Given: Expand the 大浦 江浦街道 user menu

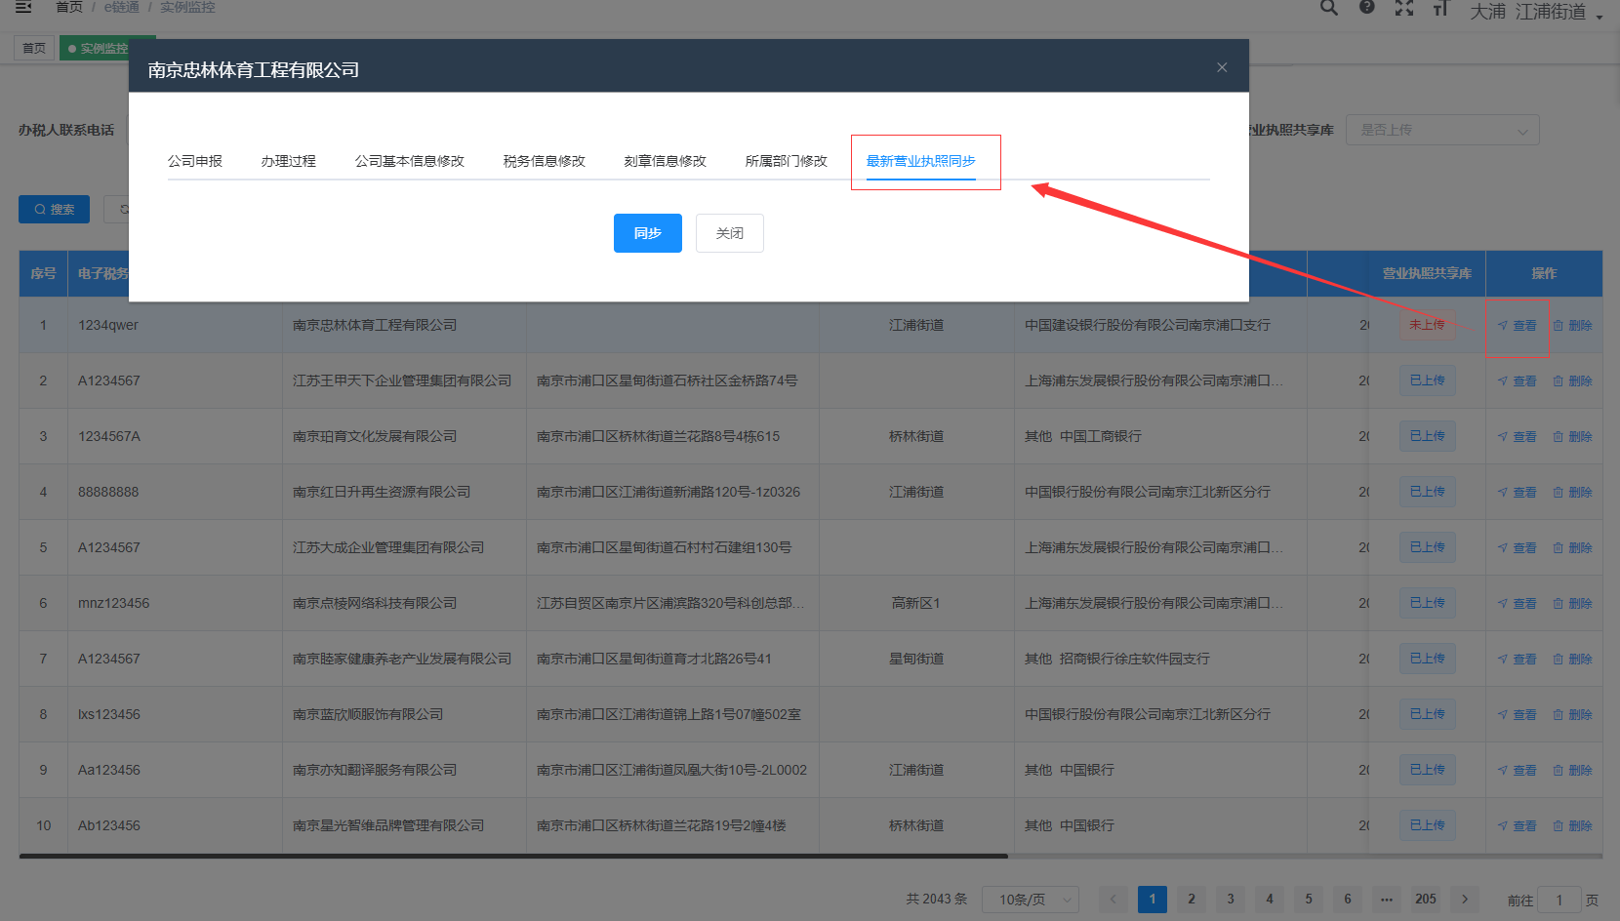Looking at the screenshot, I should click(x=1537, y=12).
